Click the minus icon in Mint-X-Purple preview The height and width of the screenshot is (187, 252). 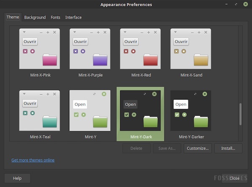pyautogui.click(x=92, y=33)
